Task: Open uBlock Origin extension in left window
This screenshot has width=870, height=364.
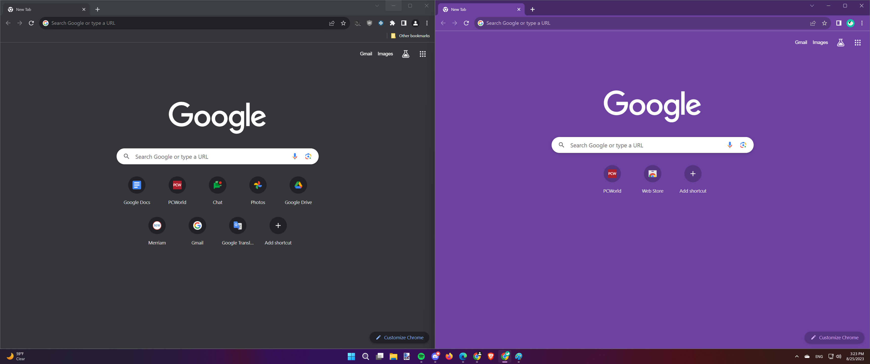Action: pyautogui.click(x=369, y=23)
